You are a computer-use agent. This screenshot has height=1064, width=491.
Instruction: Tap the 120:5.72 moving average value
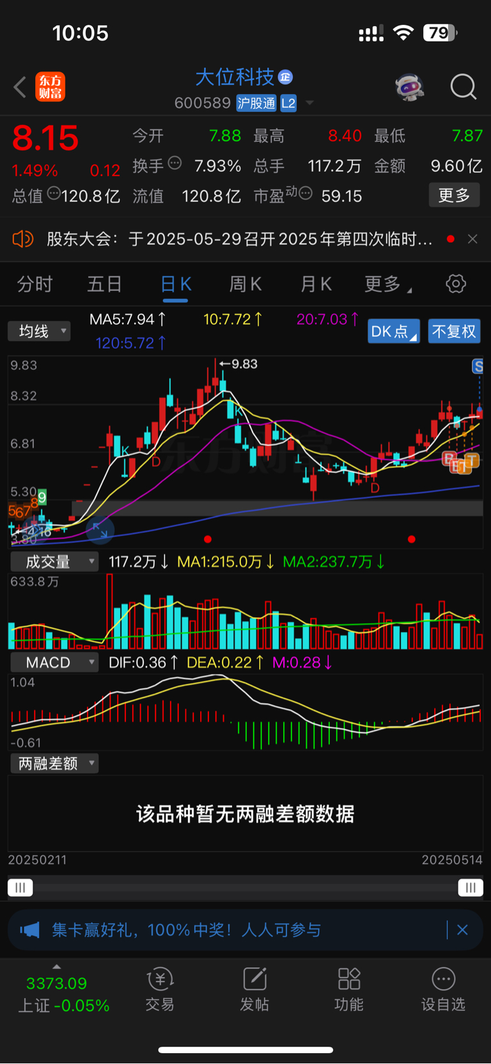[x=131, y=343]
